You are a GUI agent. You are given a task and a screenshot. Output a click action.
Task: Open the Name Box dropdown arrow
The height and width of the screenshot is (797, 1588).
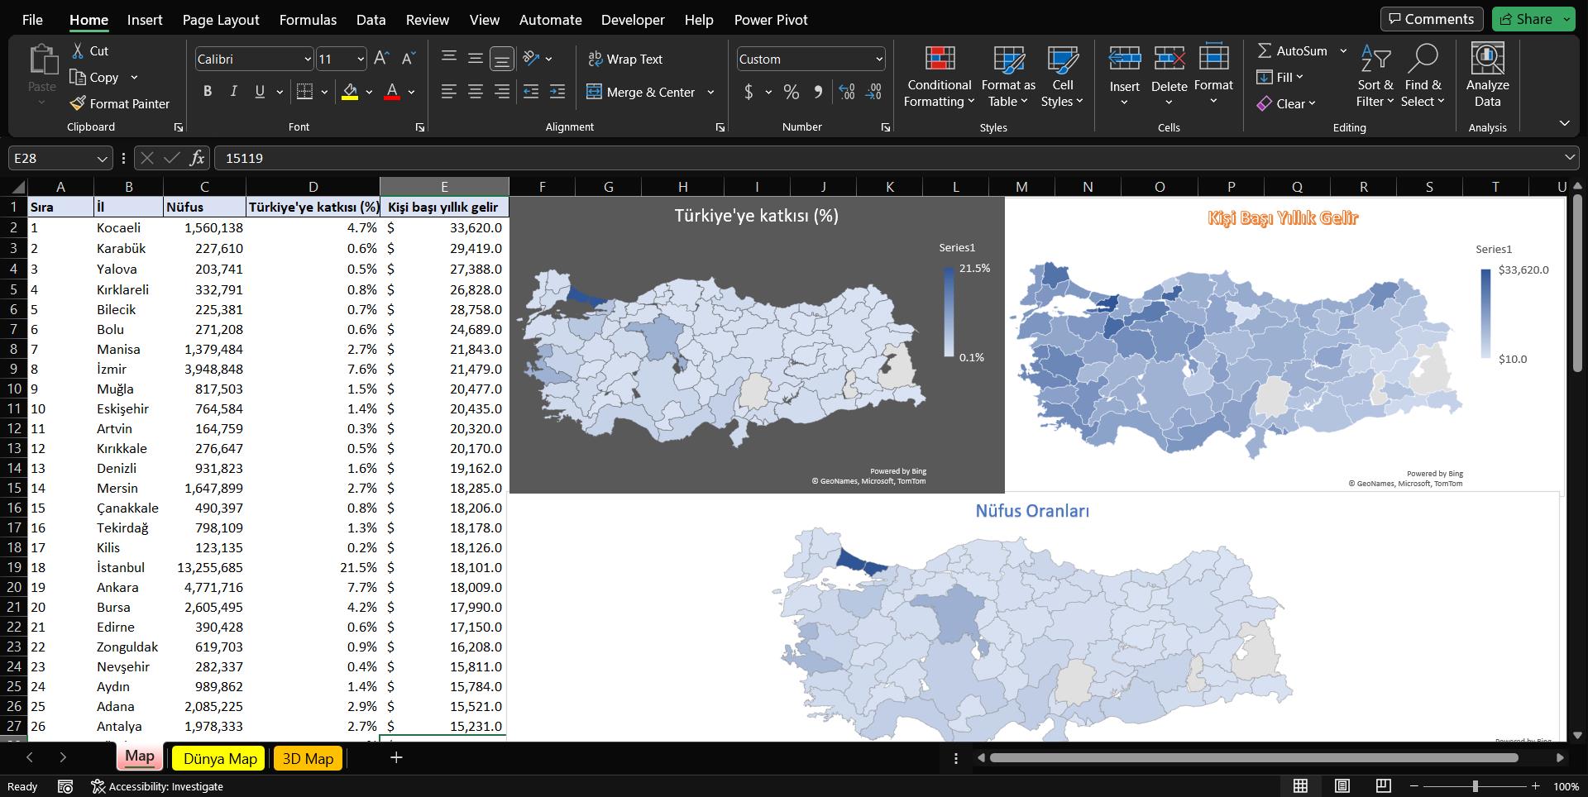(102, 158)
